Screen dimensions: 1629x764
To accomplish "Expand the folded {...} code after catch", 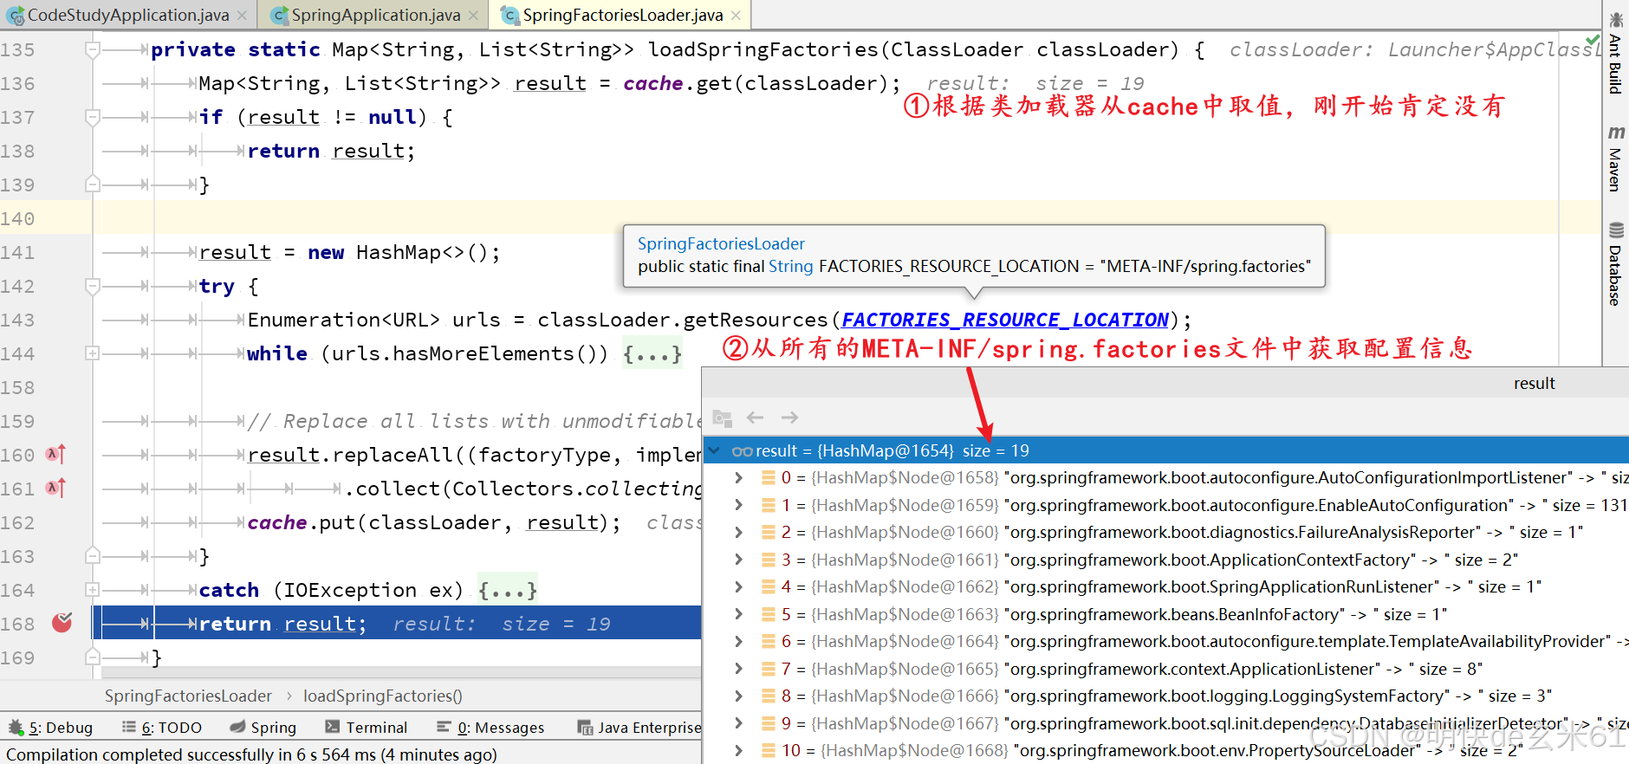I will coord(508,590).
